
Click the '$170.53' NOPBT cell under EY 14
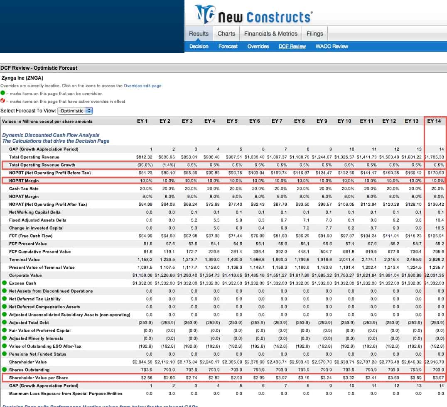[436, 173]
